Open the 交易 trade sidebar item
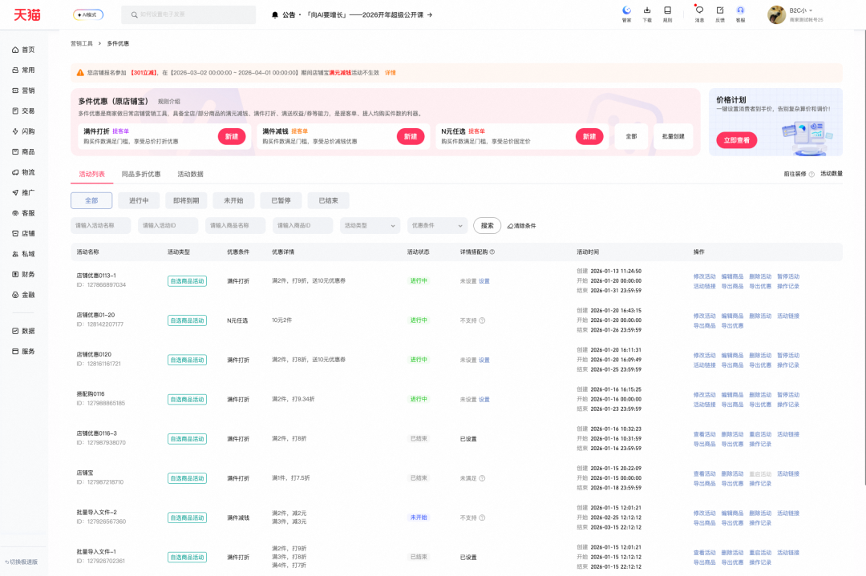The width and height of the screenshot is (866, 576). pyautogui.click(x=23, y=111)
